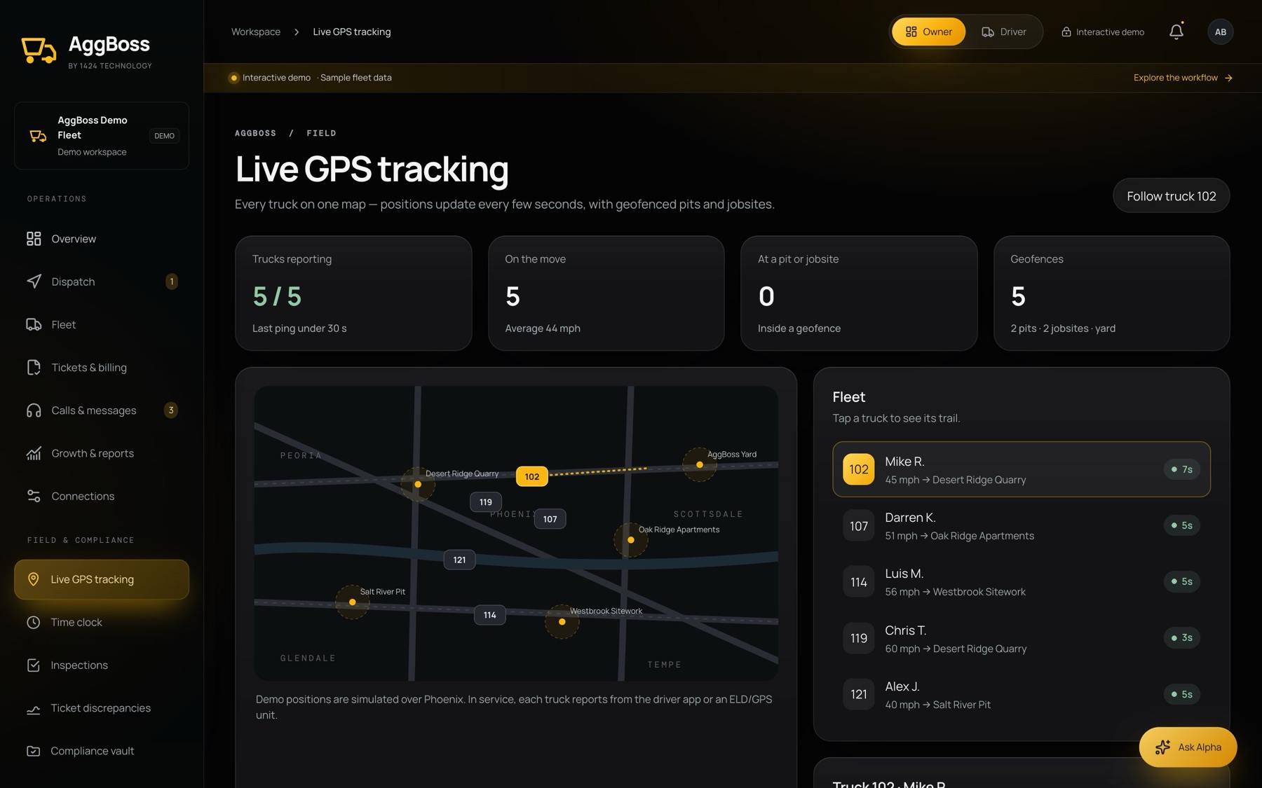Switch to Driver view
Image resolution: width=1262 pixels, height=788 pixels.
click(x=1003, y=32)
